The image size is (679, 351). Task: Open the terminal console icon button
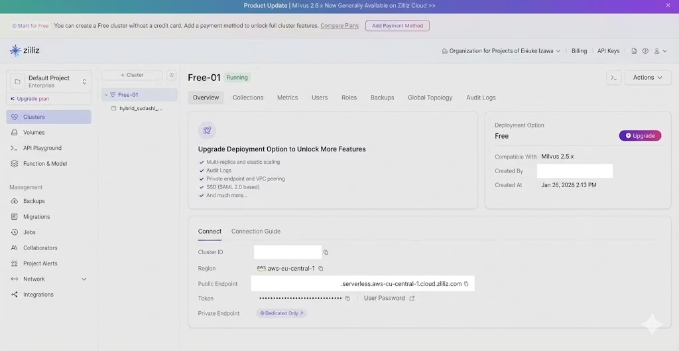[x=614, y=78]
